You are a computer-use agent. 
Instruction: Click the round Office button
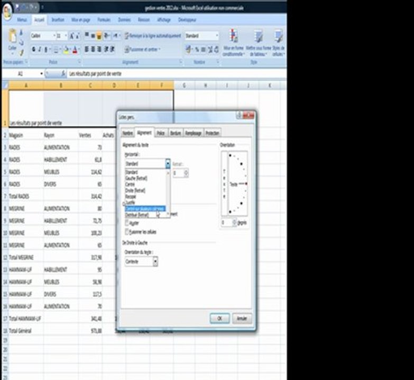[7, 12]
